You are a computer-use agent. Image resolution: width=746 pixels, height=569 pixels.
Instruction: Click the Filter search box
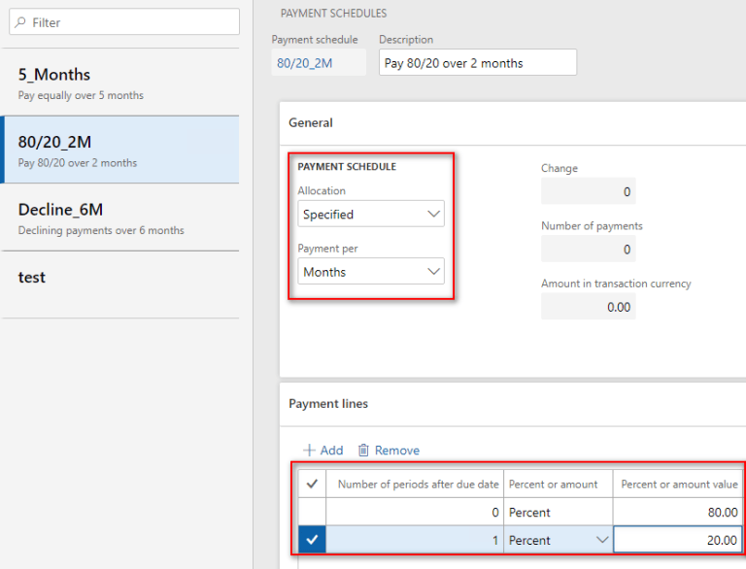(x=124, y=22)
